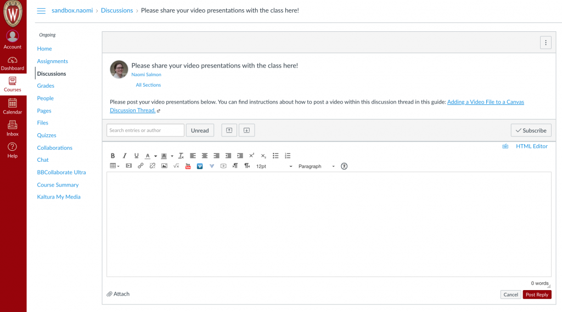Viewport: 562px width, 312px height.
Task: Apply subscript formatting
Action: click(263, 156)
